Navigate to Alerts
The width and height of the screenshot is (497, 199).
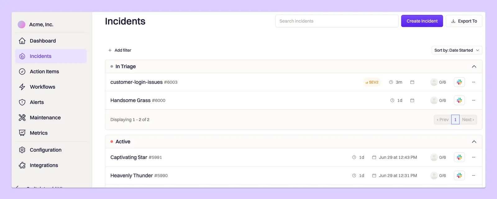pos(37,102)
